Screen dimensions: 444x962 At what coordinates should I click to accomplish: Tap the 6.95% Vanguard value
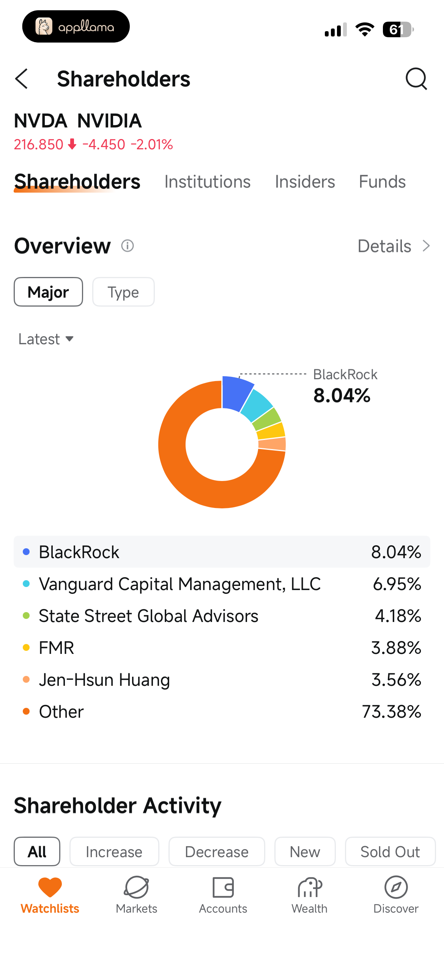[x=397, y=584]
